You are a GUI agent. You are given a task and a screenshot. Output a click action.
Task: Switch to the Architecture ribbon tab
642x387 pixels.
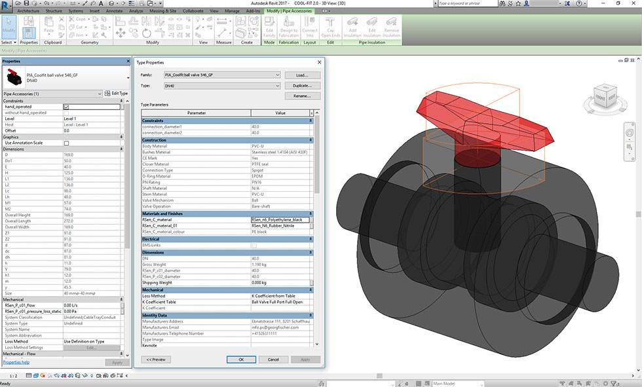28,11
